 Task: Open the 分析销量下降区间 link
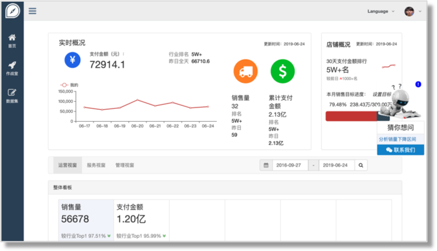click(397, 139)
